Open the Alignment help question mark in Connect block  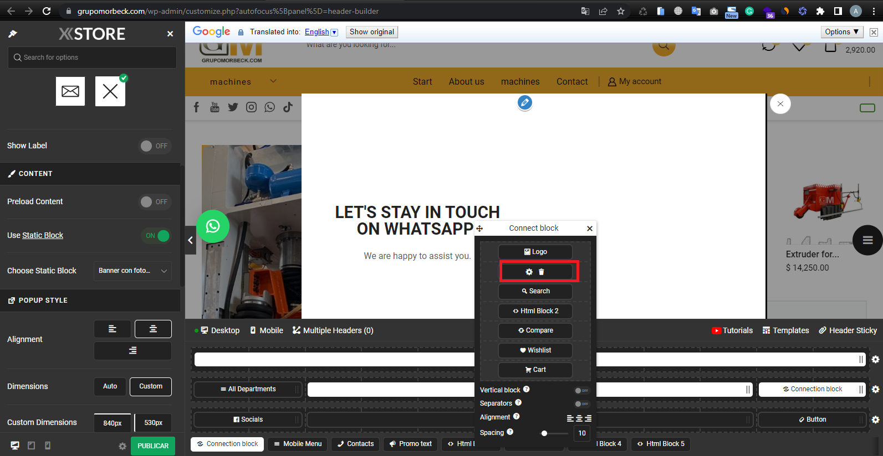517,416
